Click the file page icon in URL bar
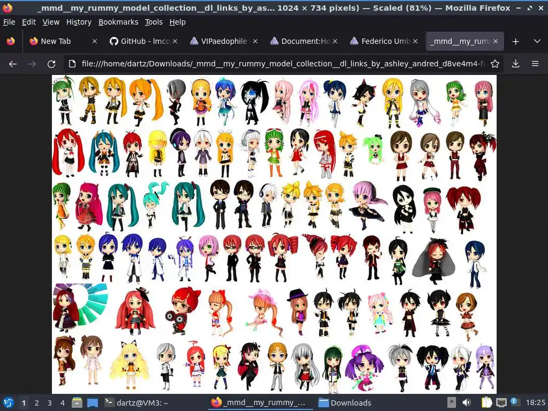548x411 pixels. point(72,64)
